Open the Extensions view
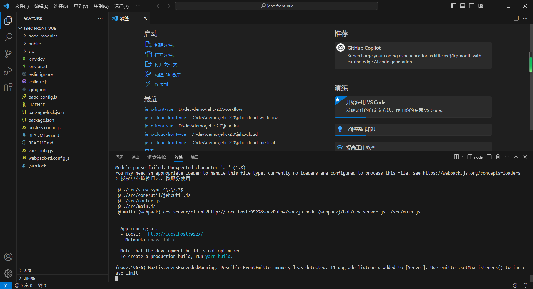This screenshot has height=289, width=533. click(8, 87)
